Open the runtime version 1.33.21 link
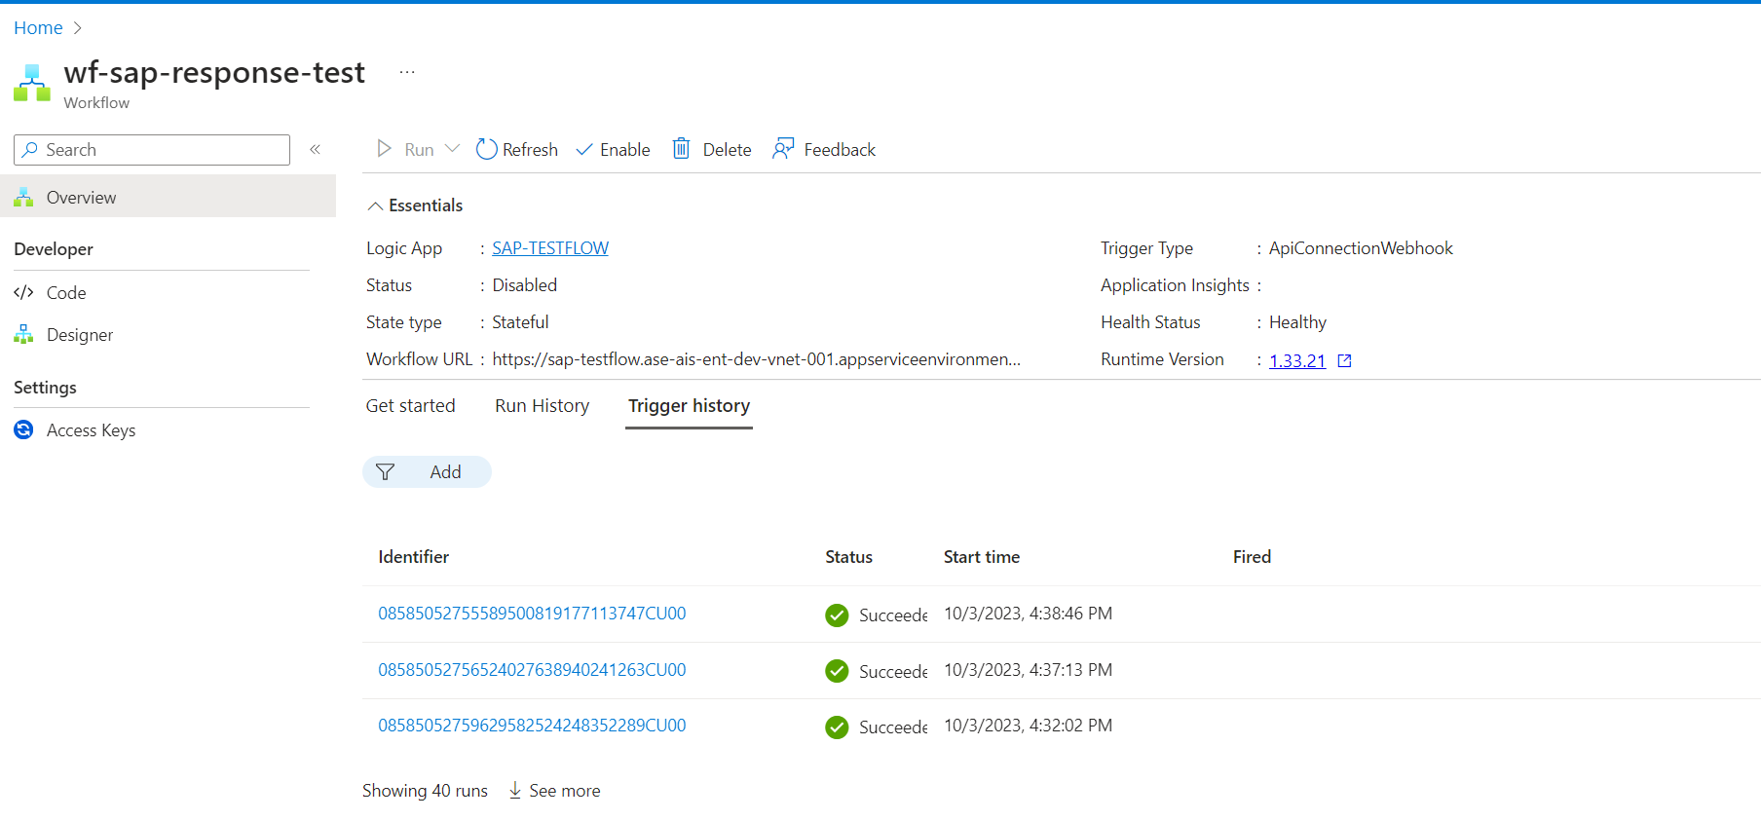The width and height of the screenshot is (1761, 820). (1297, 360)
